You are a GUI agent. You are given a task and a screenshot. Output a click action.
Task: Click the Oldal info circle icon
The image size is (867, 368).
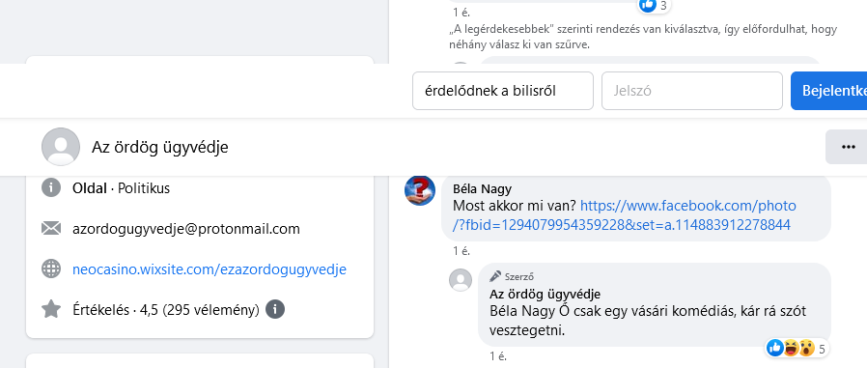pyautogui.click(x=51, y=187)
